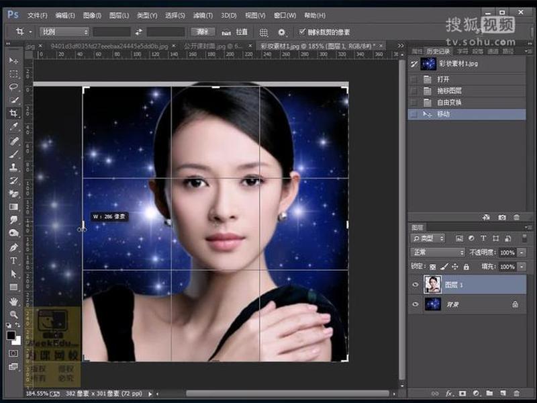
Task: Open the 文件(F) menu
Action: [38, 15]
